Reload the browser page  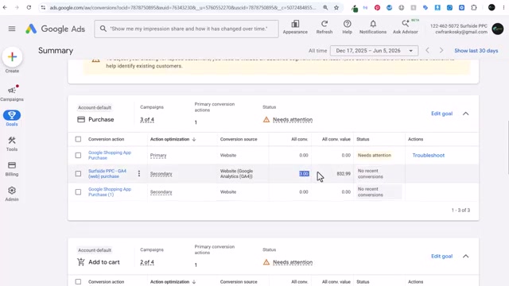[x=29, y=7]
